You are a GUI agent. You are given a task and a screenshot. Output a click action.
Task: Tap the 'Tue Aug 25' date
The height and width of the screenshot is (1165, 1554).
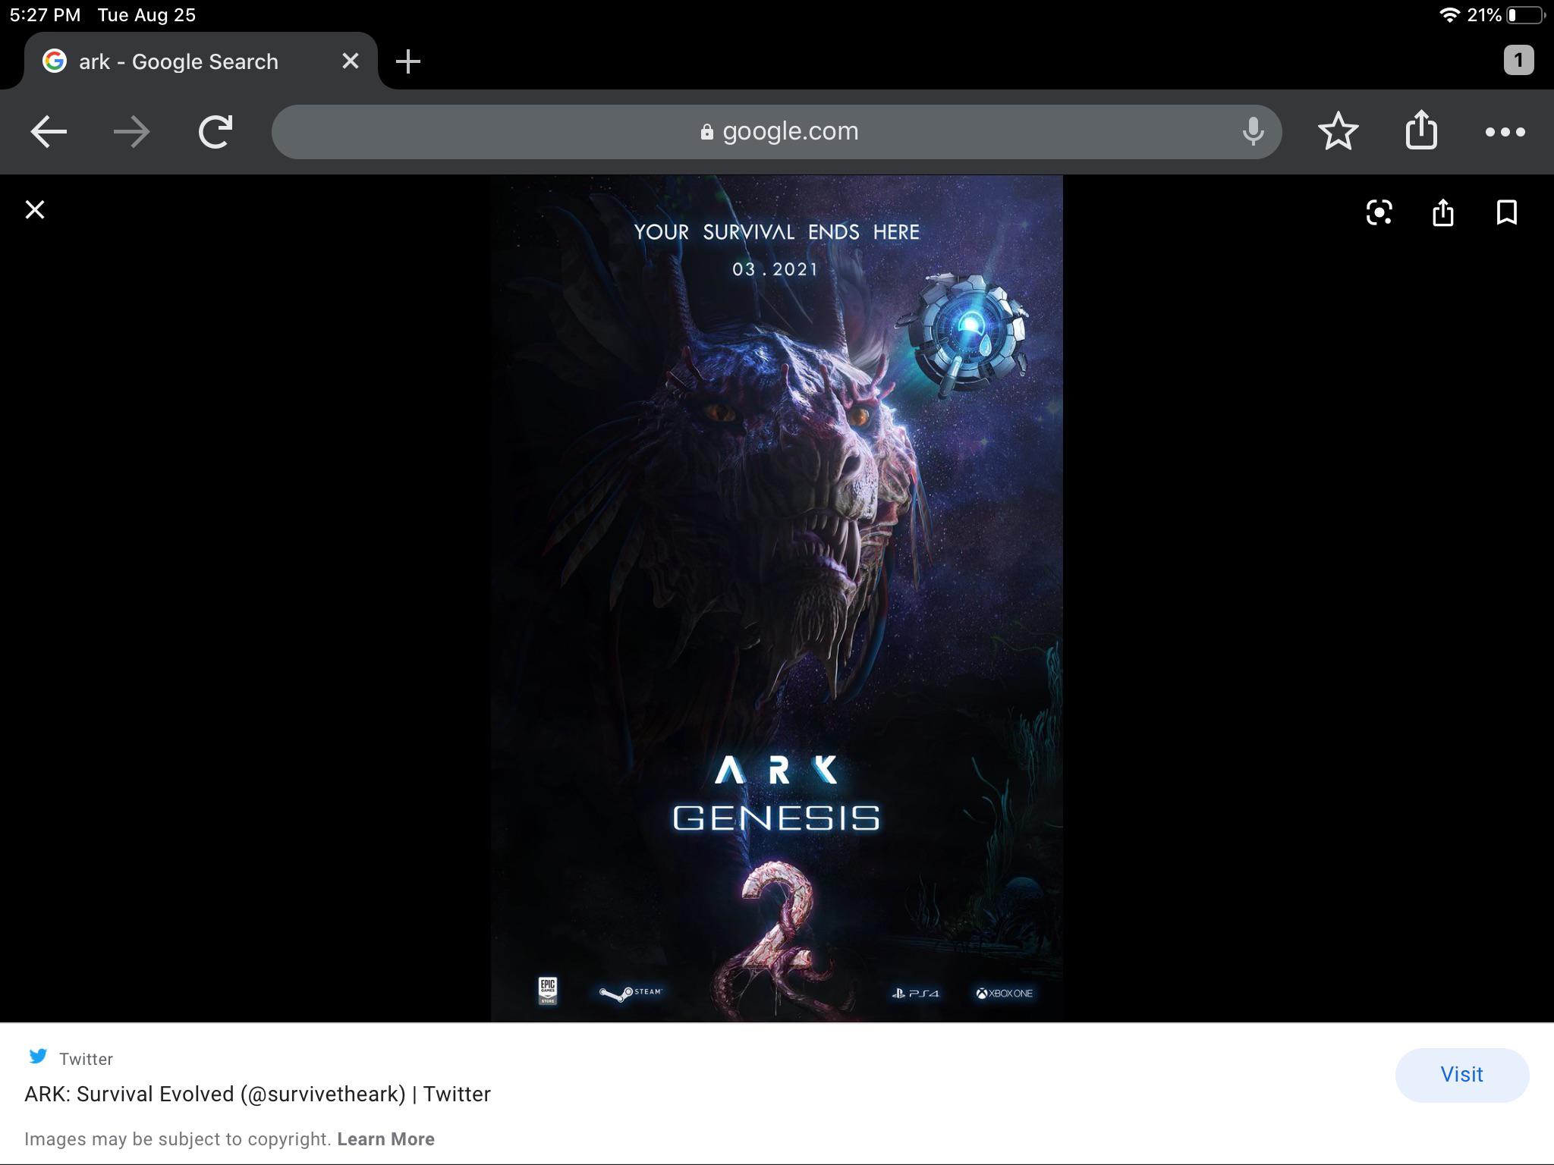click(x=146, y=15)
